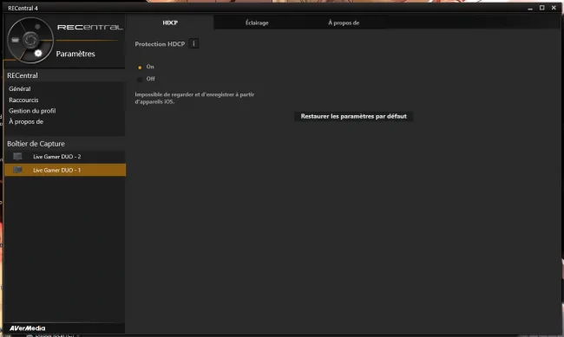Click the Live Gamer DUO - 1 device icon
The width and height of the screenshot is (564, 337).
pyautogui.click(x=17, y=170)
